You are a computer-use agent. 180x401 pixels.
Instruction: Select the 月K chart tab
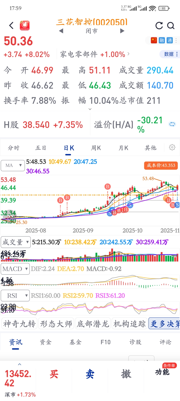pyautogui.click(x=123, y=148)
